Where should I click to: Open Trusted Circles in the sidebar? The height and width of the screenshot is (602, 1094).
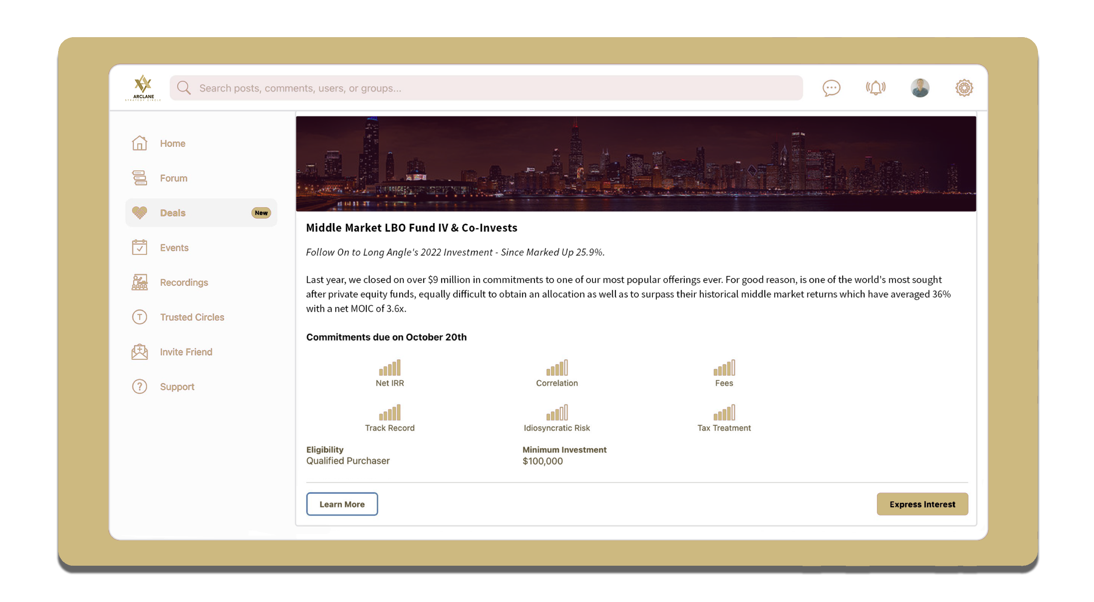(x=192, y=317)
